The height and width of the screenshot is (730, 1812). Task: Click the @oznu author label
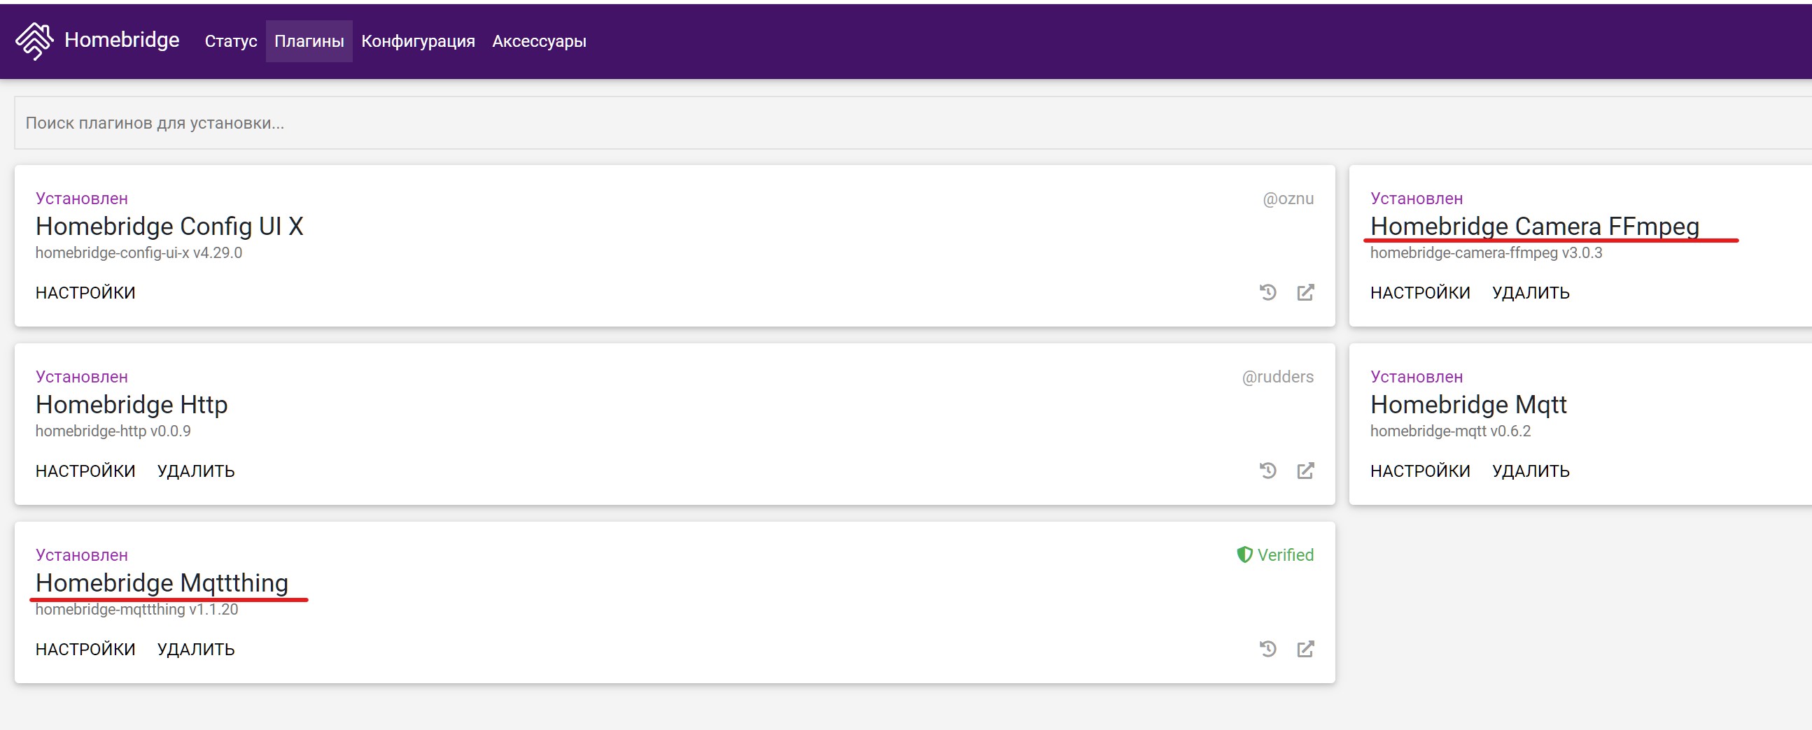click(1288, 199)
